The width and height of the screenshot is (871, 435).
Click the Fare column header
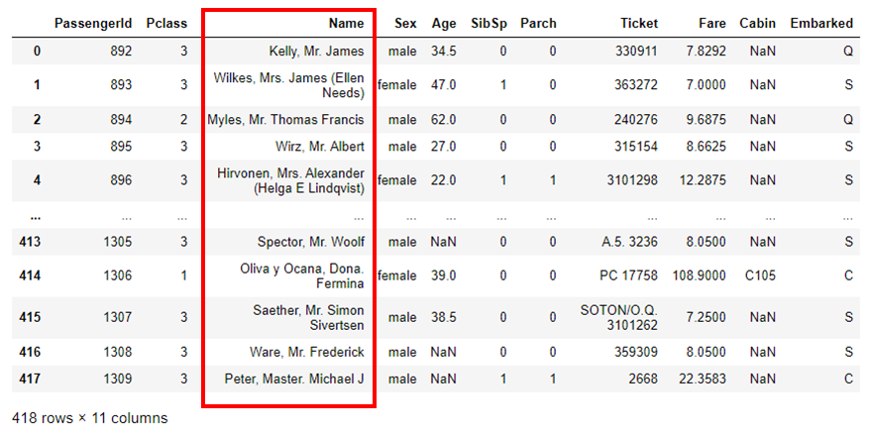[712, 24]
